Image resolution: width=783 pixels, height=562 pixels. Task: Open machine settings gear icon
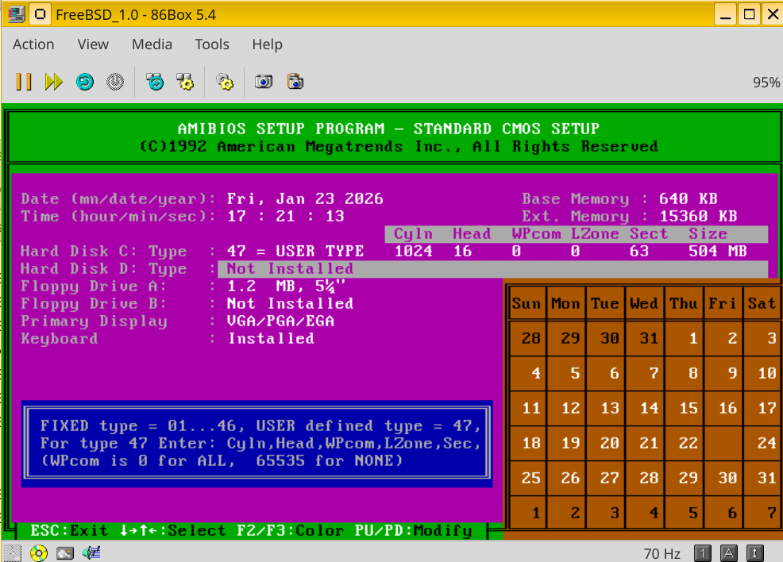pos(225,82)
